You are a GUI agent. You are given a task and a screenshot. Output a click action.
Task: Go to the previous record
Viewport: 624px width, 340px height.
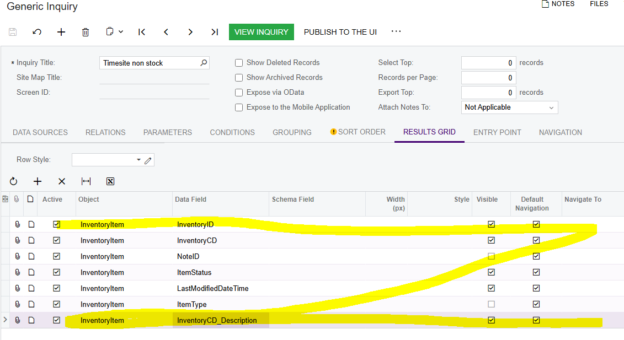click(166, 32)
